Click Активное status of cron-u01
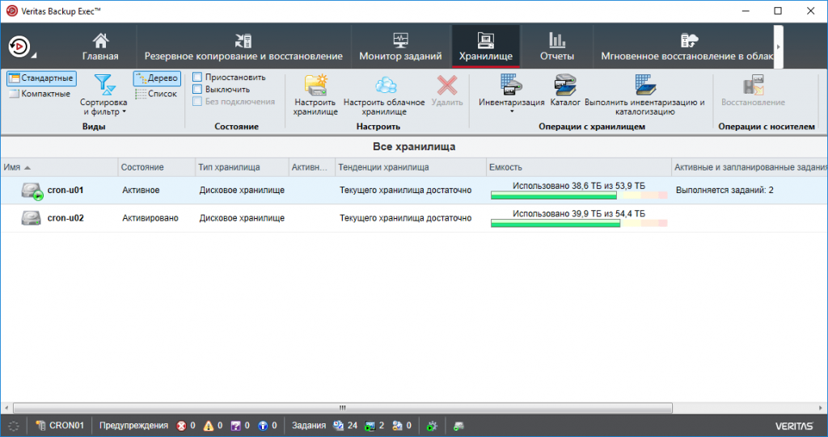 click(141, 190)
